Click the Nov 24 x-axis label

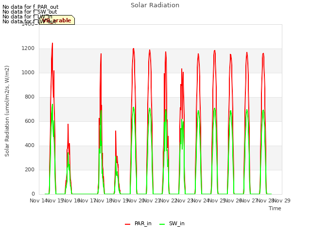click(201, 200)
